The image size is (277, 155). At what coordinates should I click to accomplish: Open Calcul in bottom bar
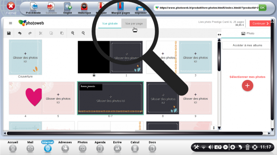coord(135,146)
